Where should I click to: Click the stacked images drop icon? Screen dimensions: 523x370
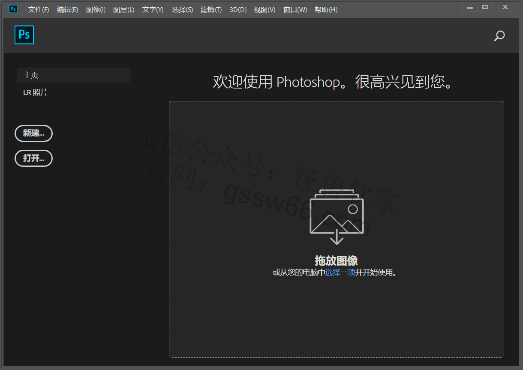pyautogui.click(x=337, y=216)
